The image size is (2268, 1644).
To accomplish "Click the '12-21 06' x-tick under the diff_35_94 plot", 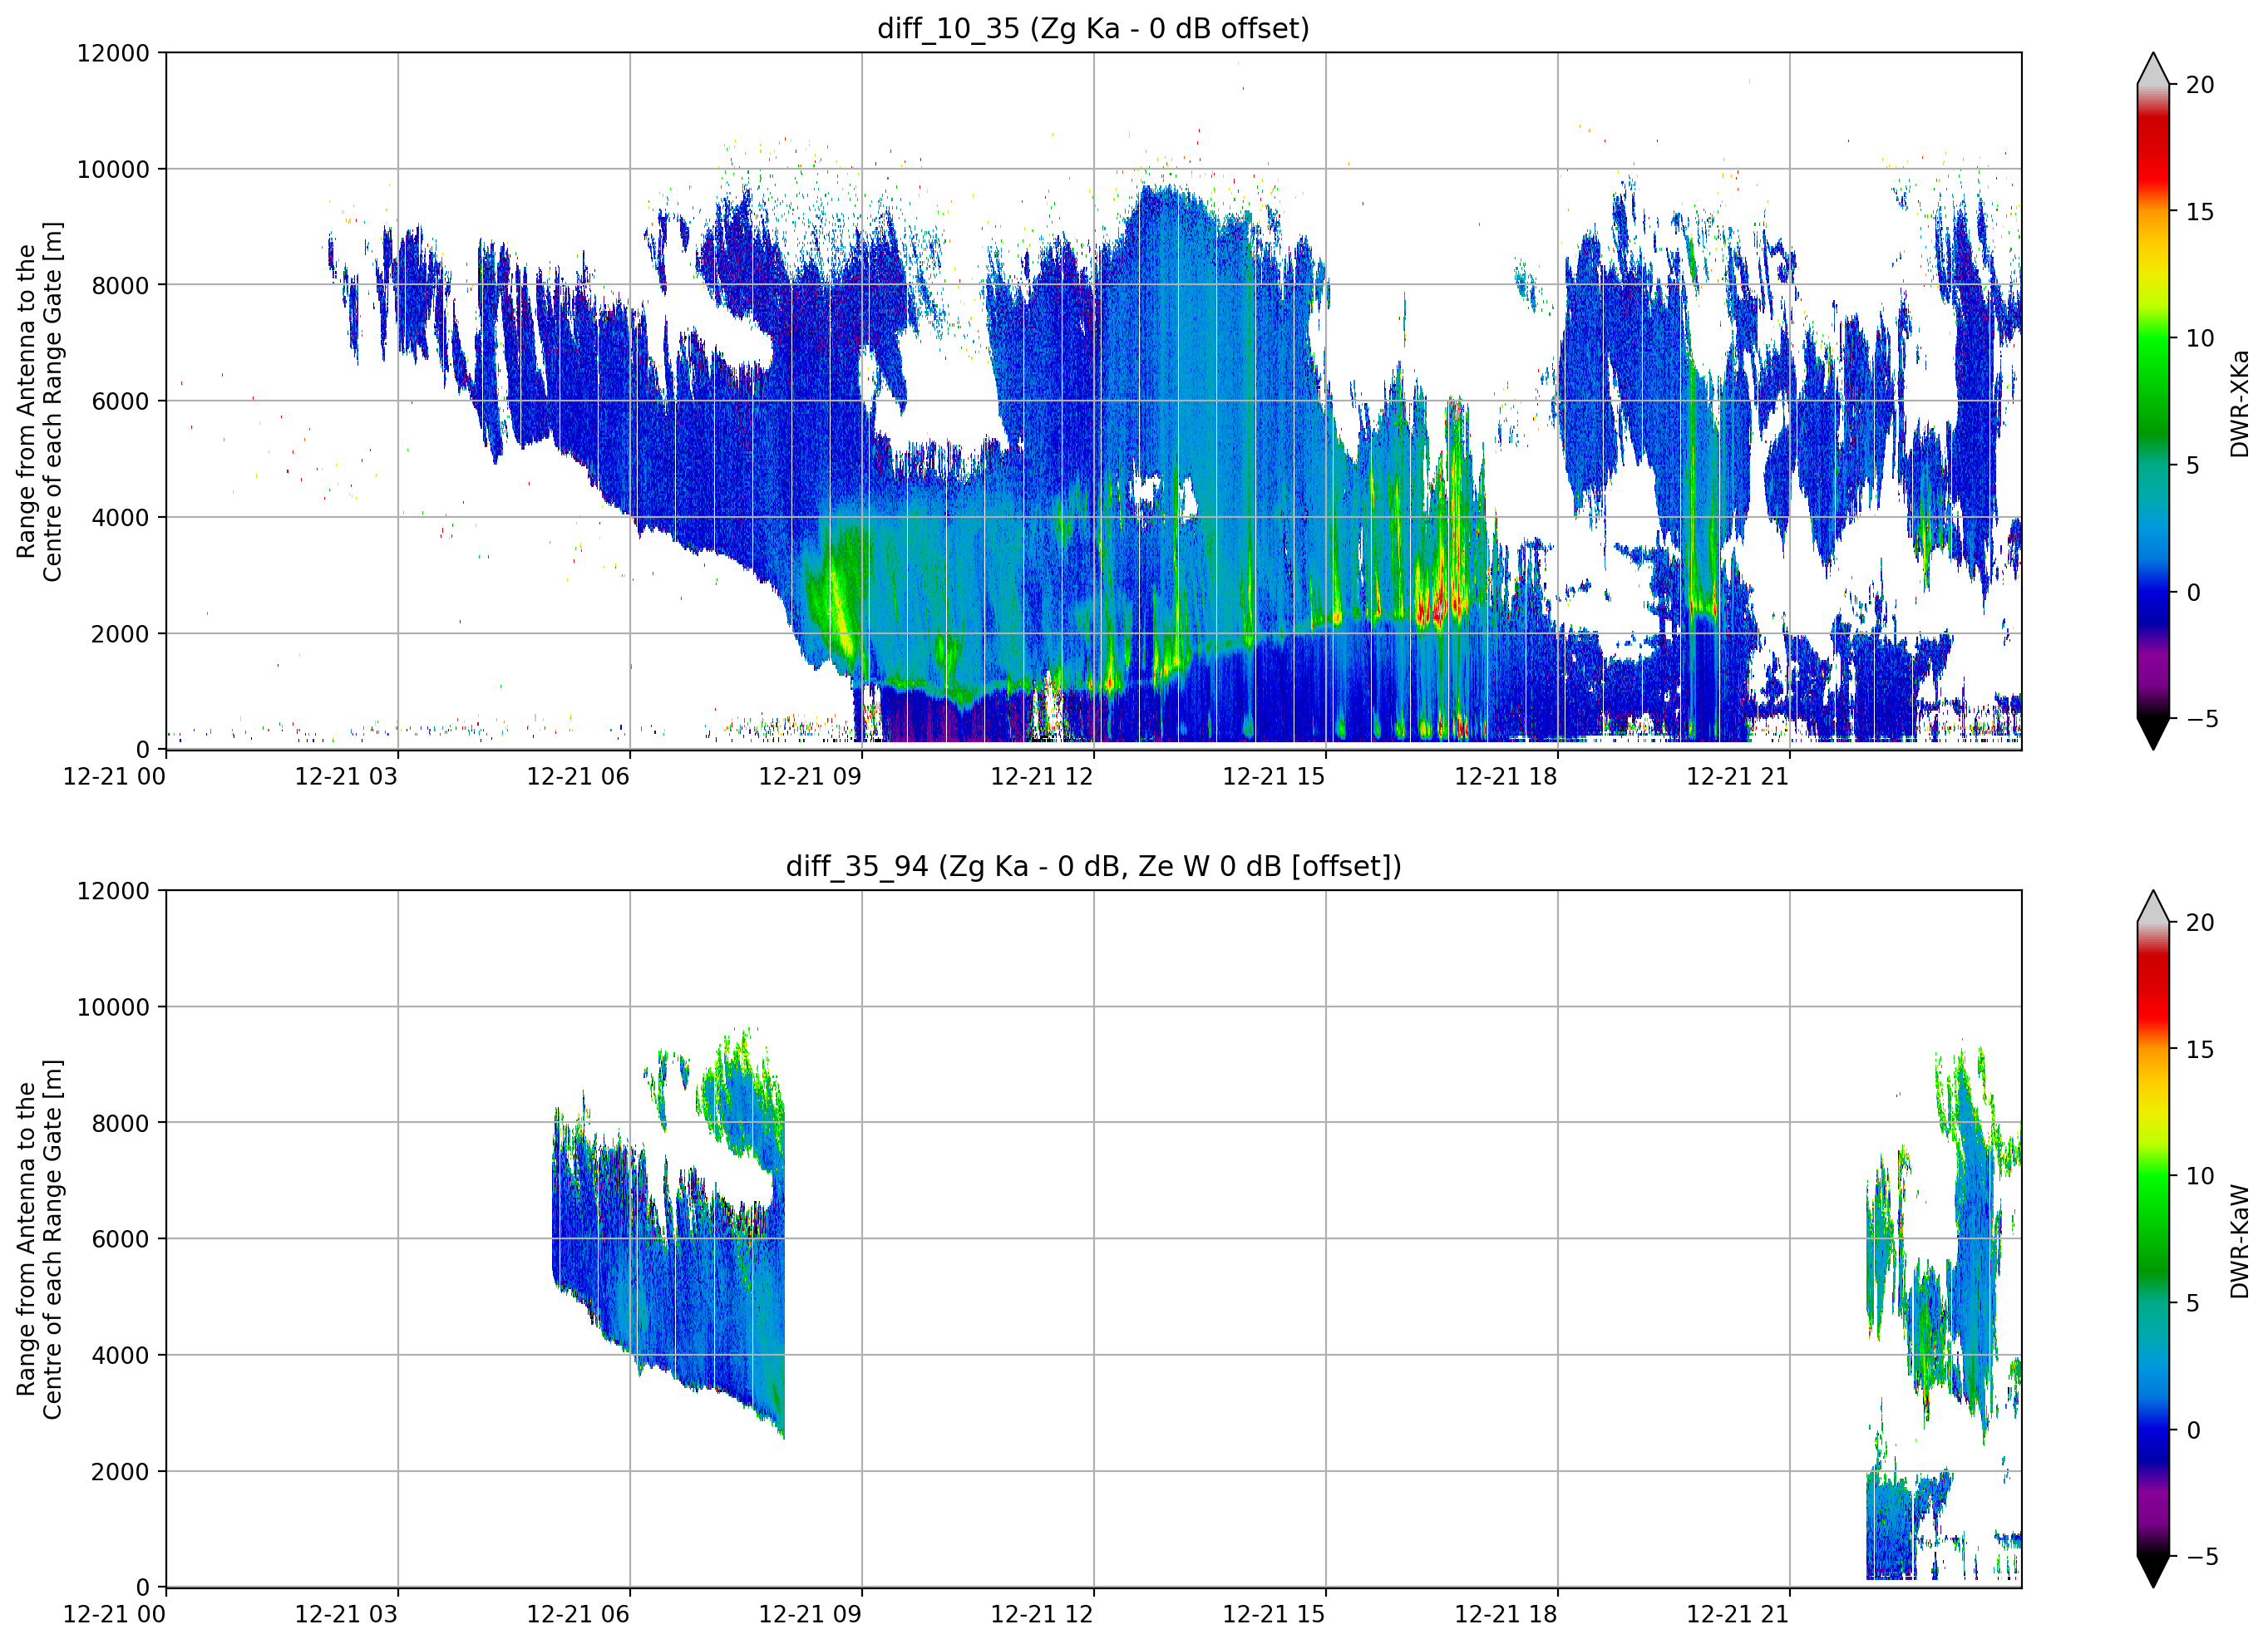I will click(578, 1614).
